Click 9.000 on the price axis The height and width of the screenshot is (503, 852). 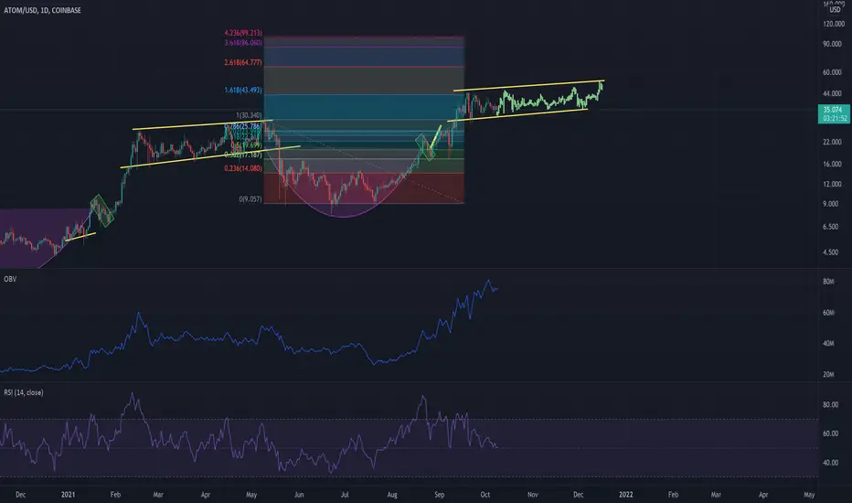pos(831,204)
